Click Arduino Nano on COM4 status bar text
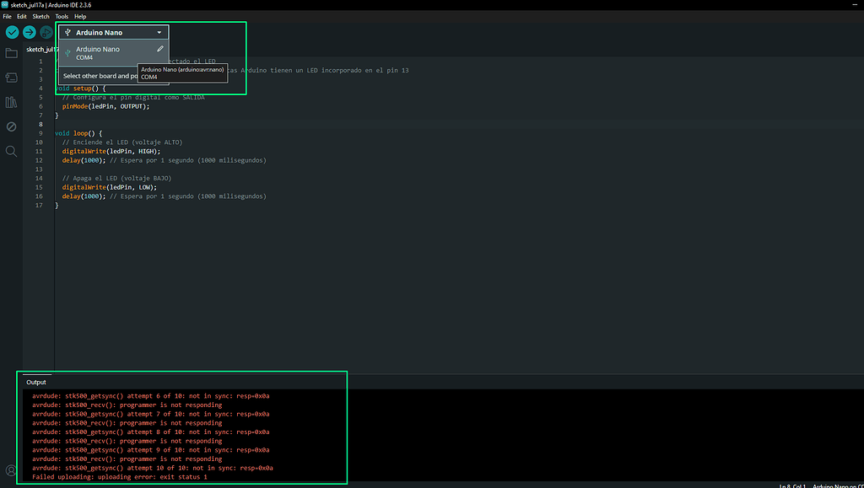This screenshot has height=488, width=864. 840,485
